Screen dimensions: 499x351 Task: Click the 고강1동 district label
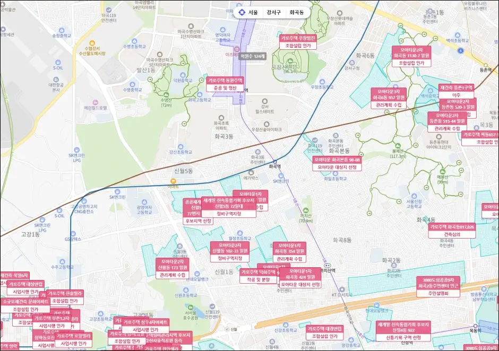click(31, 234)
